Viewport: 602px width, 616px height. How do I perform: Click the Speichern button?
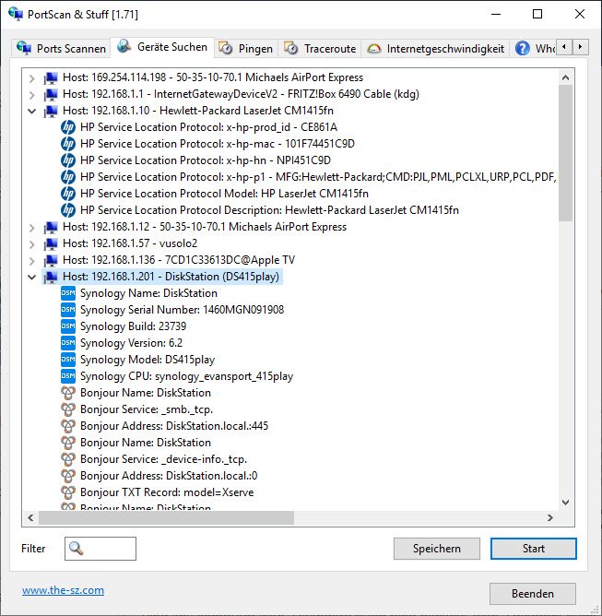tap(437, 549)
